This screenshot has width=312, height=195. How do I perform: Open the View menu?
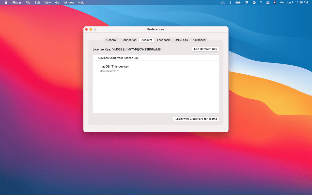click(48, 3)
